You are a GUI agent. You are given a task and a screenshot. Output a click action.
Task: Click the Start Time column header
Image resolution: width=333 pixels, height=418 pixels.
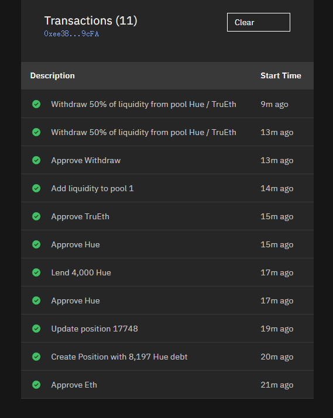[281, 76]
